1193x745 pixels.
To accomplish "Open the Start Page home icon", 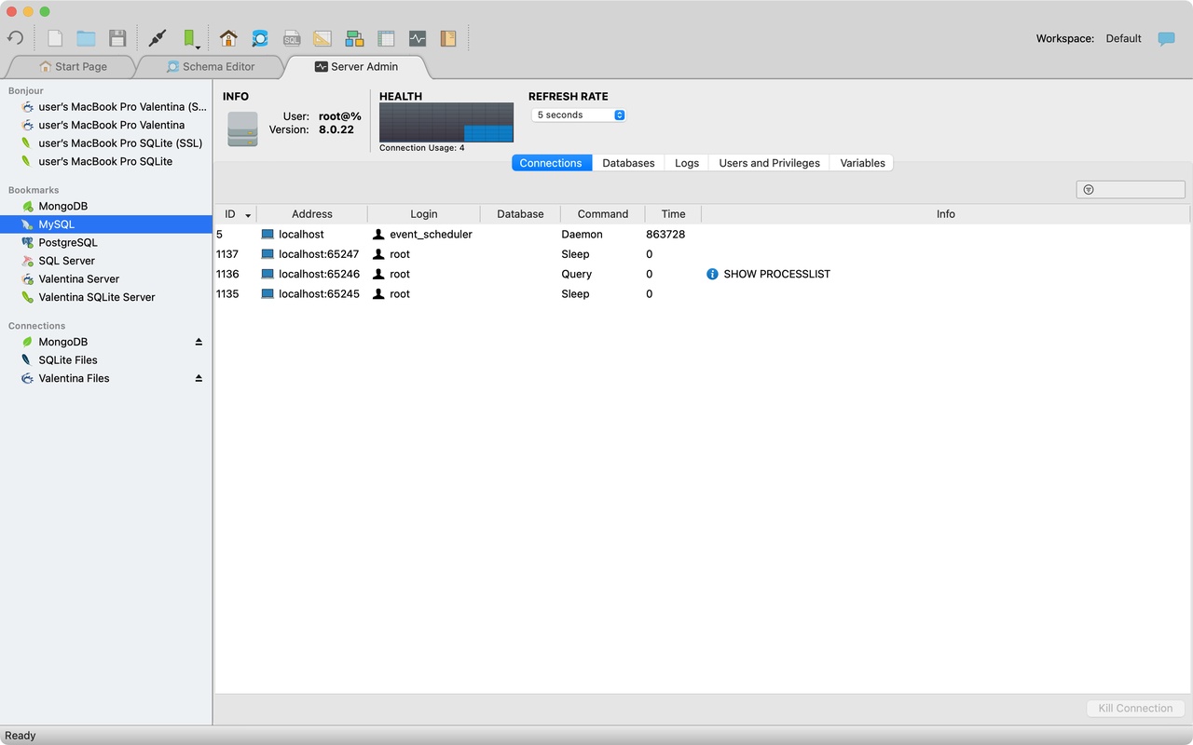I will coord(228,38).
